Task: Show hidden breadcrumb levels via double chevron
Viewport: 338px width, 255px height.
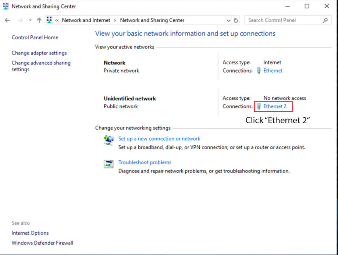Action: click(57, 20)
